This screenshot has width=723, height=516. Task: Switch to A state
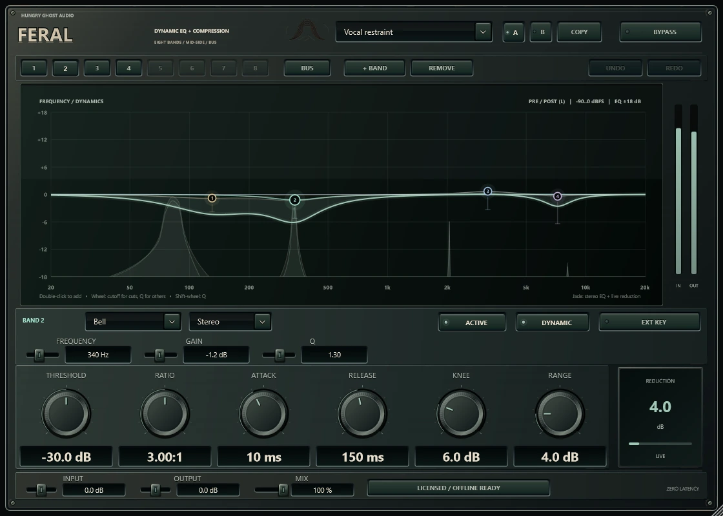click(514, 32)
